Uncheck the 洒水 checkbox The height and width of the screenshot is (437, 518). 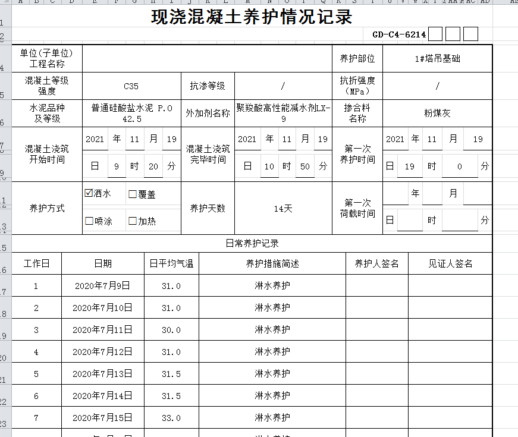tap(89, 193)
